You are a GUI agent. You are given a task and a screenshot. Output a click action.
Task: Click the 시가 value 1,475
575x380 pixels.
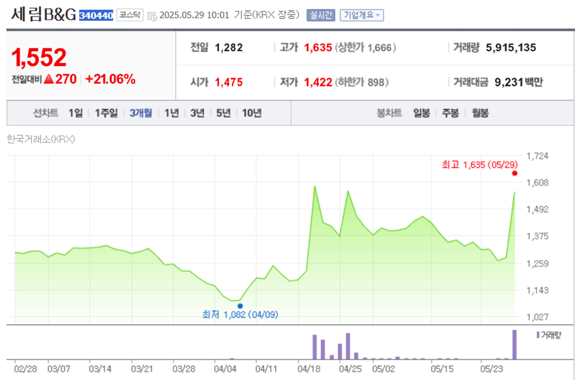[x=229, y=82]
